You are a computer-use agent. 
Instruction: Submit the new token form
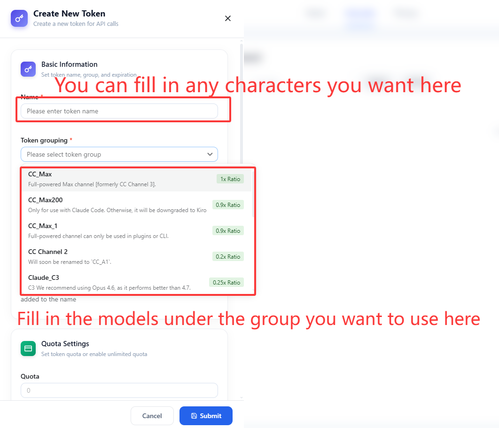[206, 416]
